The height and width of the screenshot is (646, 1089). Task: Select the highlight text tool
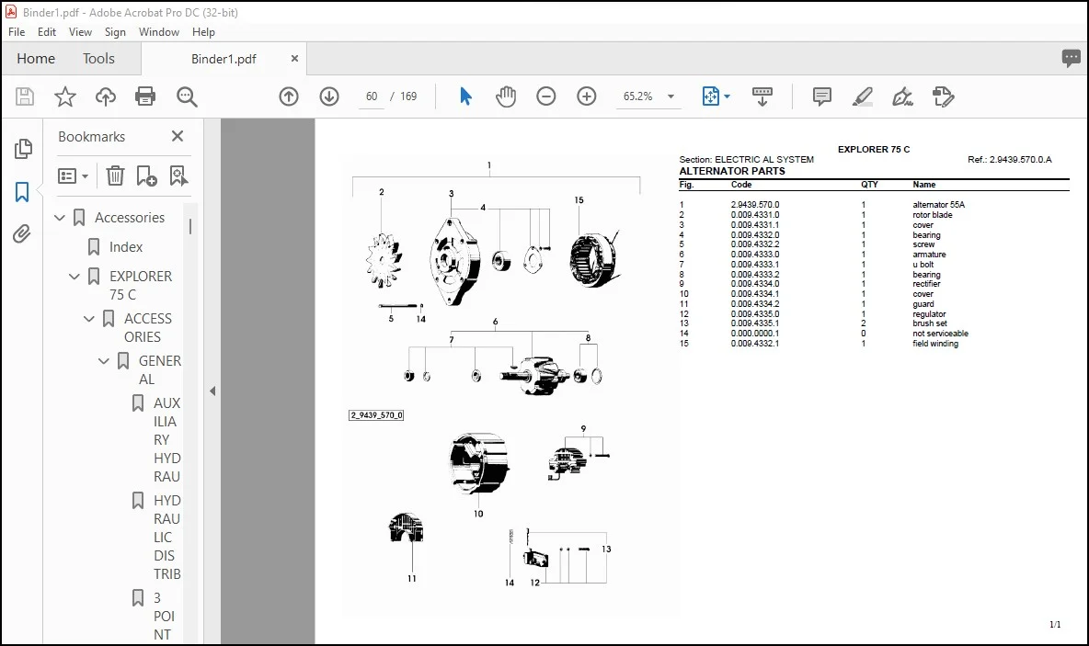pos(862,96)
